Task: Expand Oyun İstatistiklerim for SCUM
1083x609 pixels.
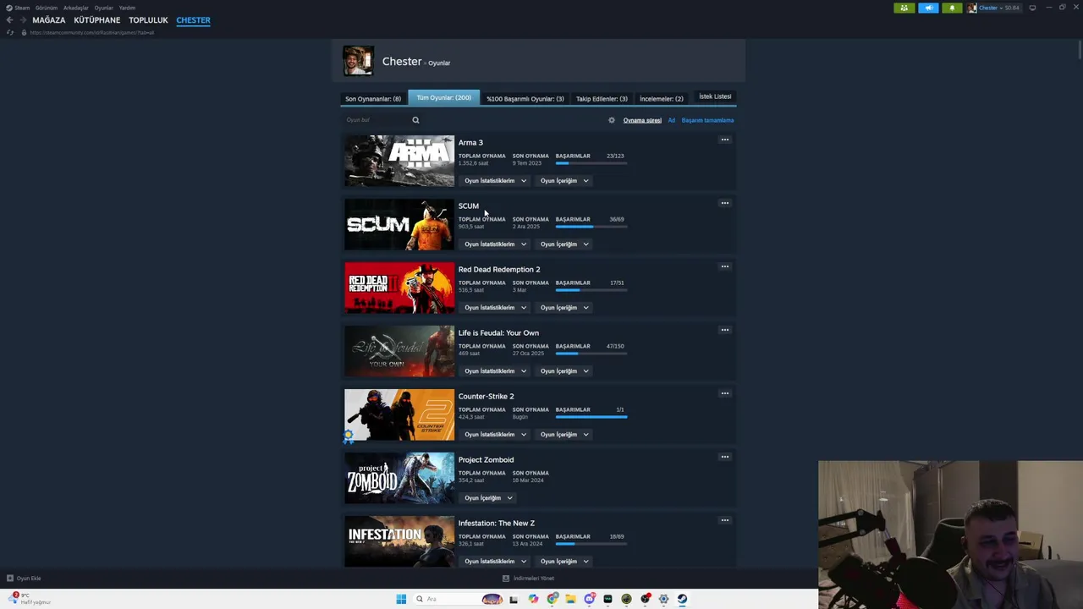Action: tap(495, 244)
